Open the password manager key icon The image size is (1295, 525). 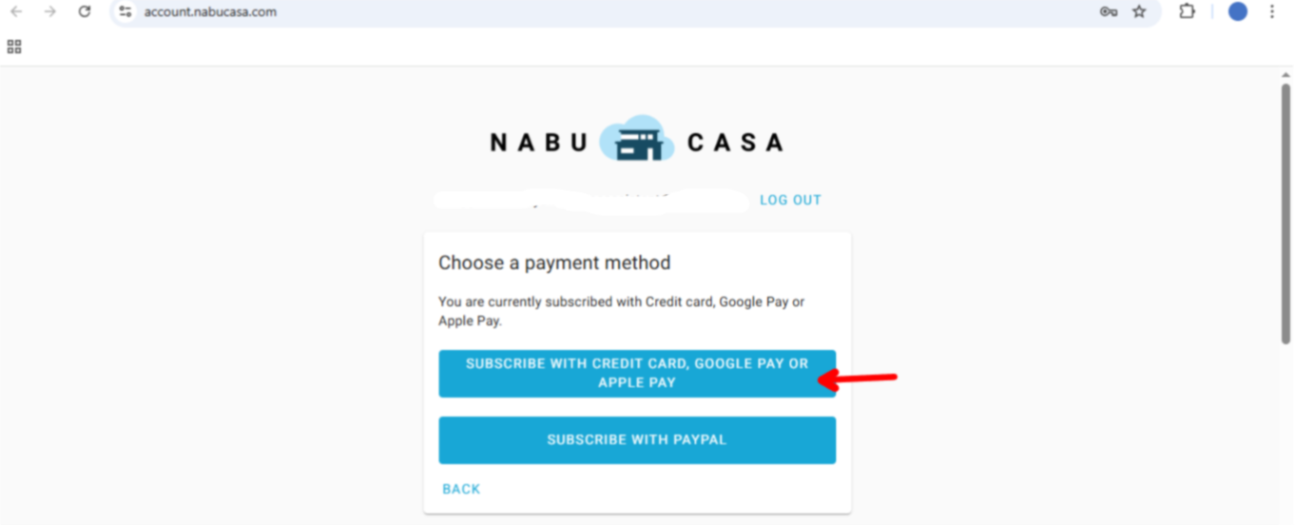1108,11
